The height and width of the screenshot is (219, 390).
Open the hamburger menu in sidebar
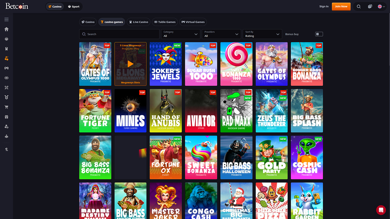6,19
